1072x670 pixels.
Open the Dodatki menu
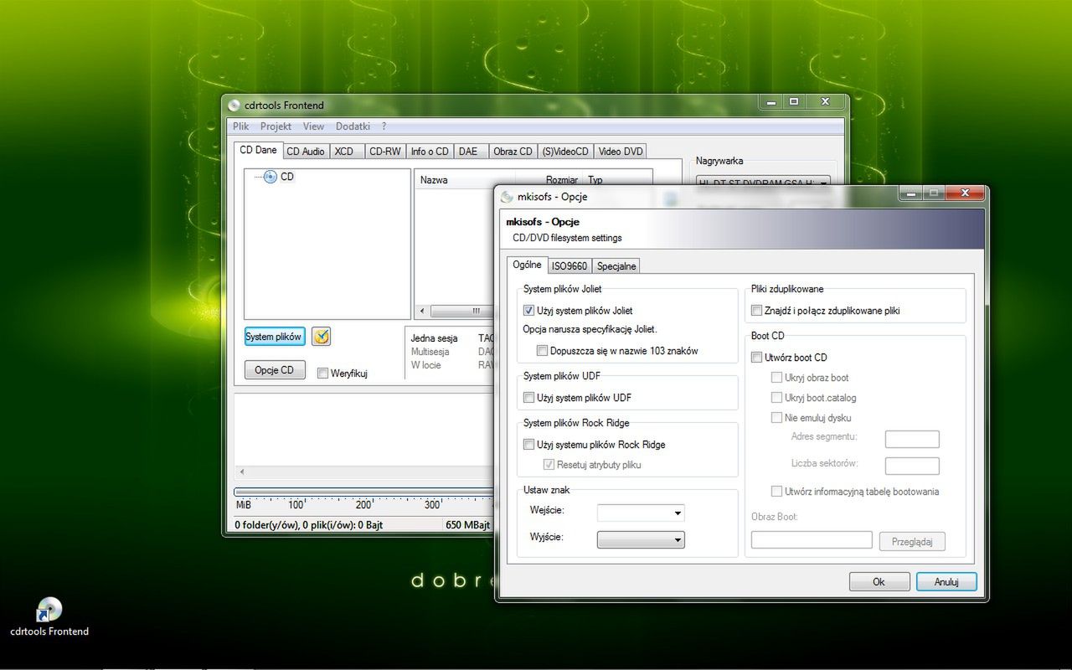(353, 126)
